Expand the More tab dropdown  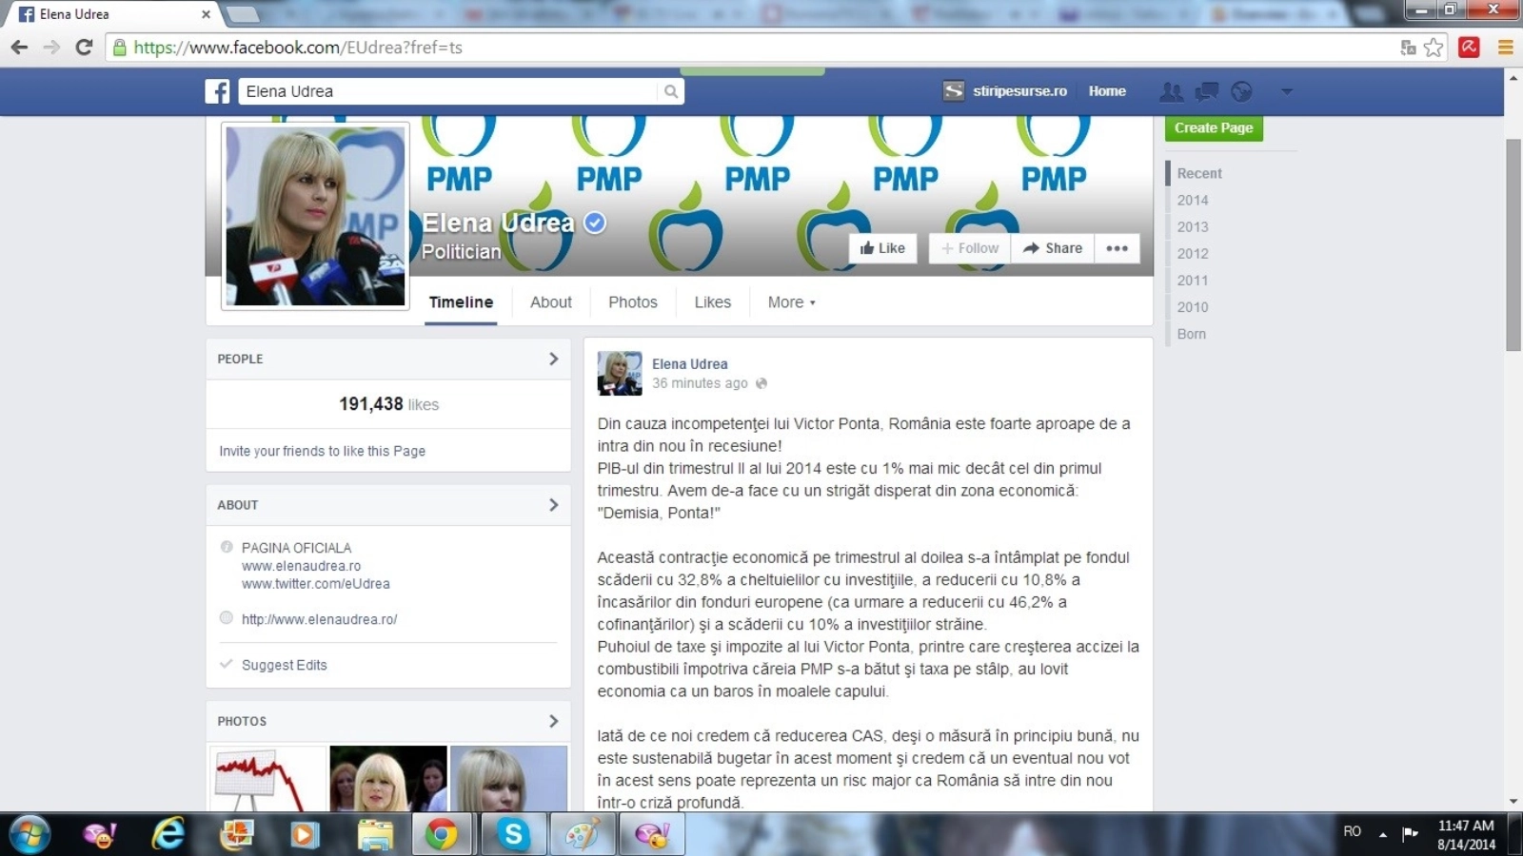pyautogui.click(x=791, y=302)
